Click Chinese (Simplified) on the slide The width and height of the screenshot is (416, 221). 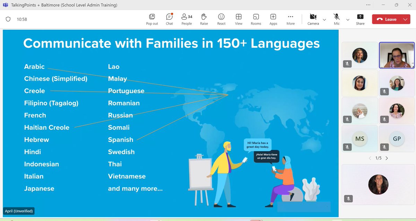pos(56,79)
